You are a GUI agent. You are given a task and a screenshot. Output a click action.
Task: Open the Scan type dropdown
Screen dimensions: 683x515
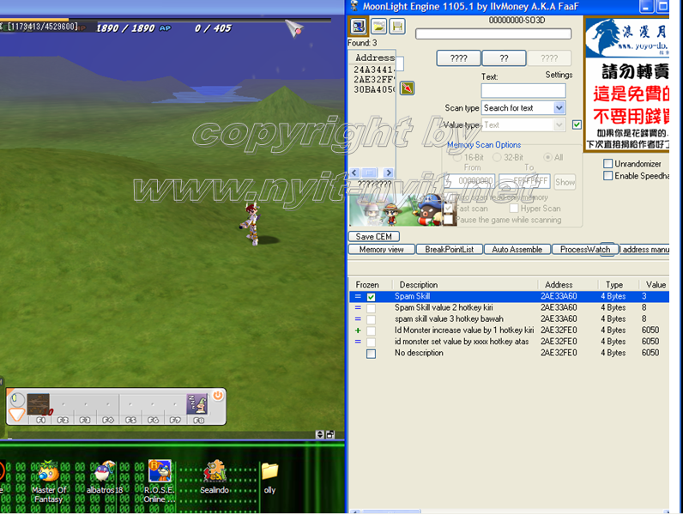pos(559,107)
